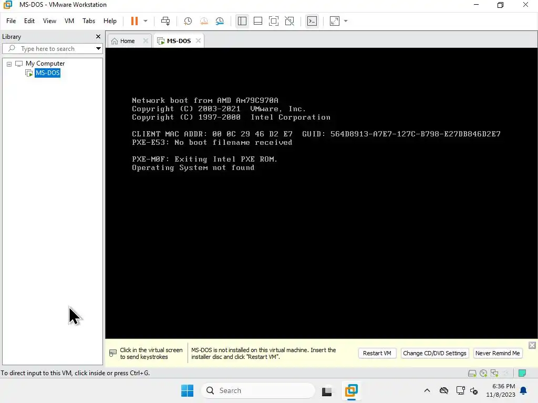
Task: Click the OneDrive cloud tray icon
Action: pos(444,390)
